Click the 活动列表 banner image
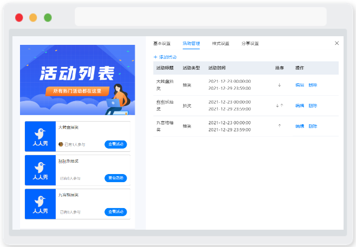 coord(77,80)
